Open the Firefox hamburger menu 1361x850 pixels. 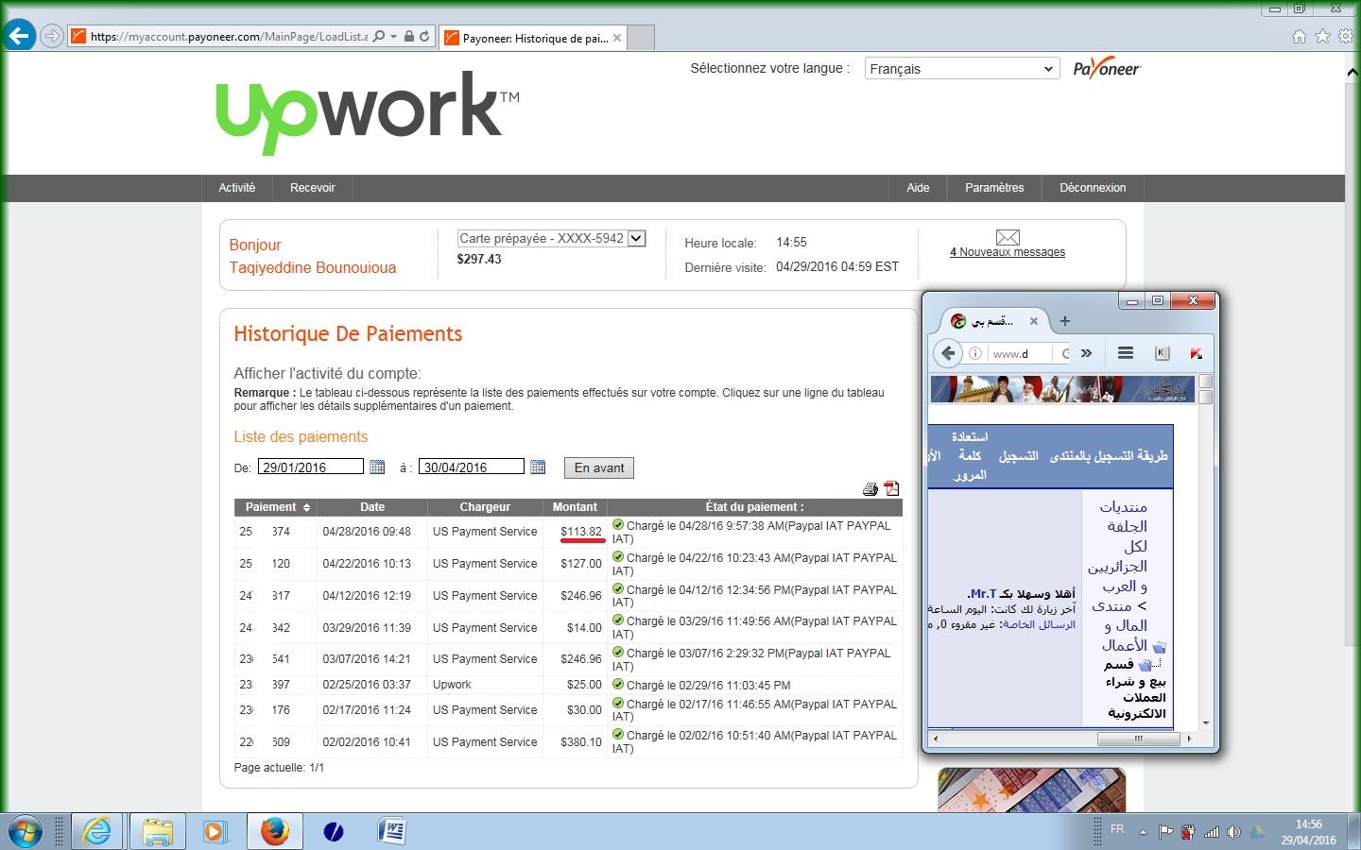[1125, 353]
